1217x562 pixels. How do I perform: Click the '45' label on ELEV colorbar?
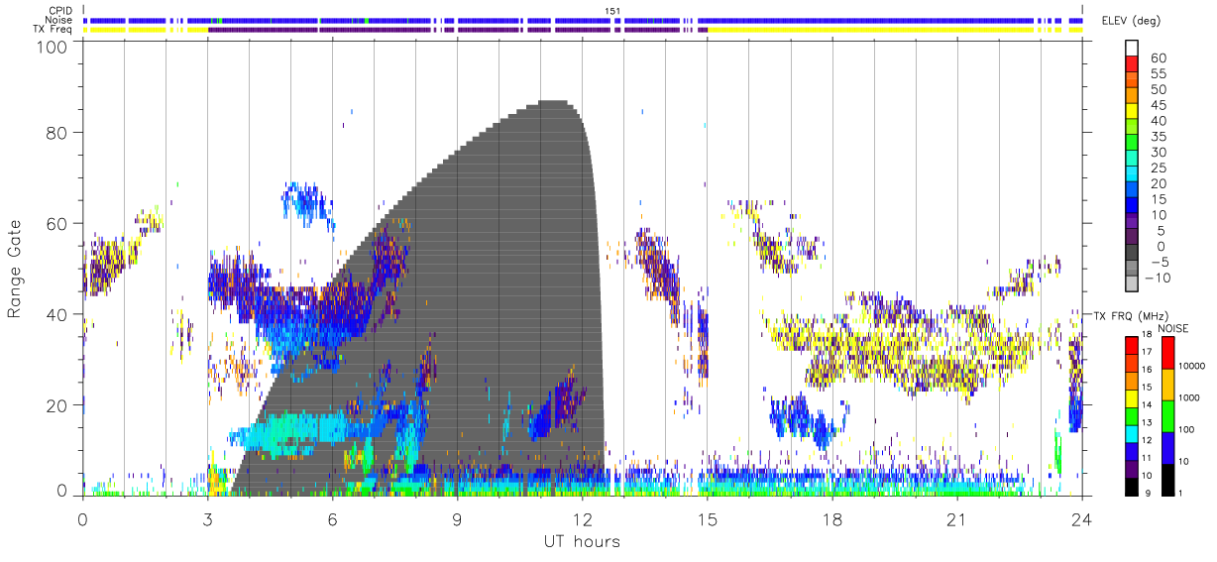[x=1160, y=105]
